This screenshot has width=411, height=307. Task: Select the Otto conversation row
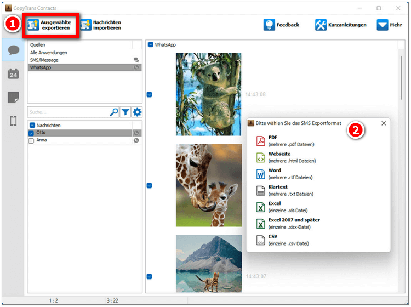84,133
